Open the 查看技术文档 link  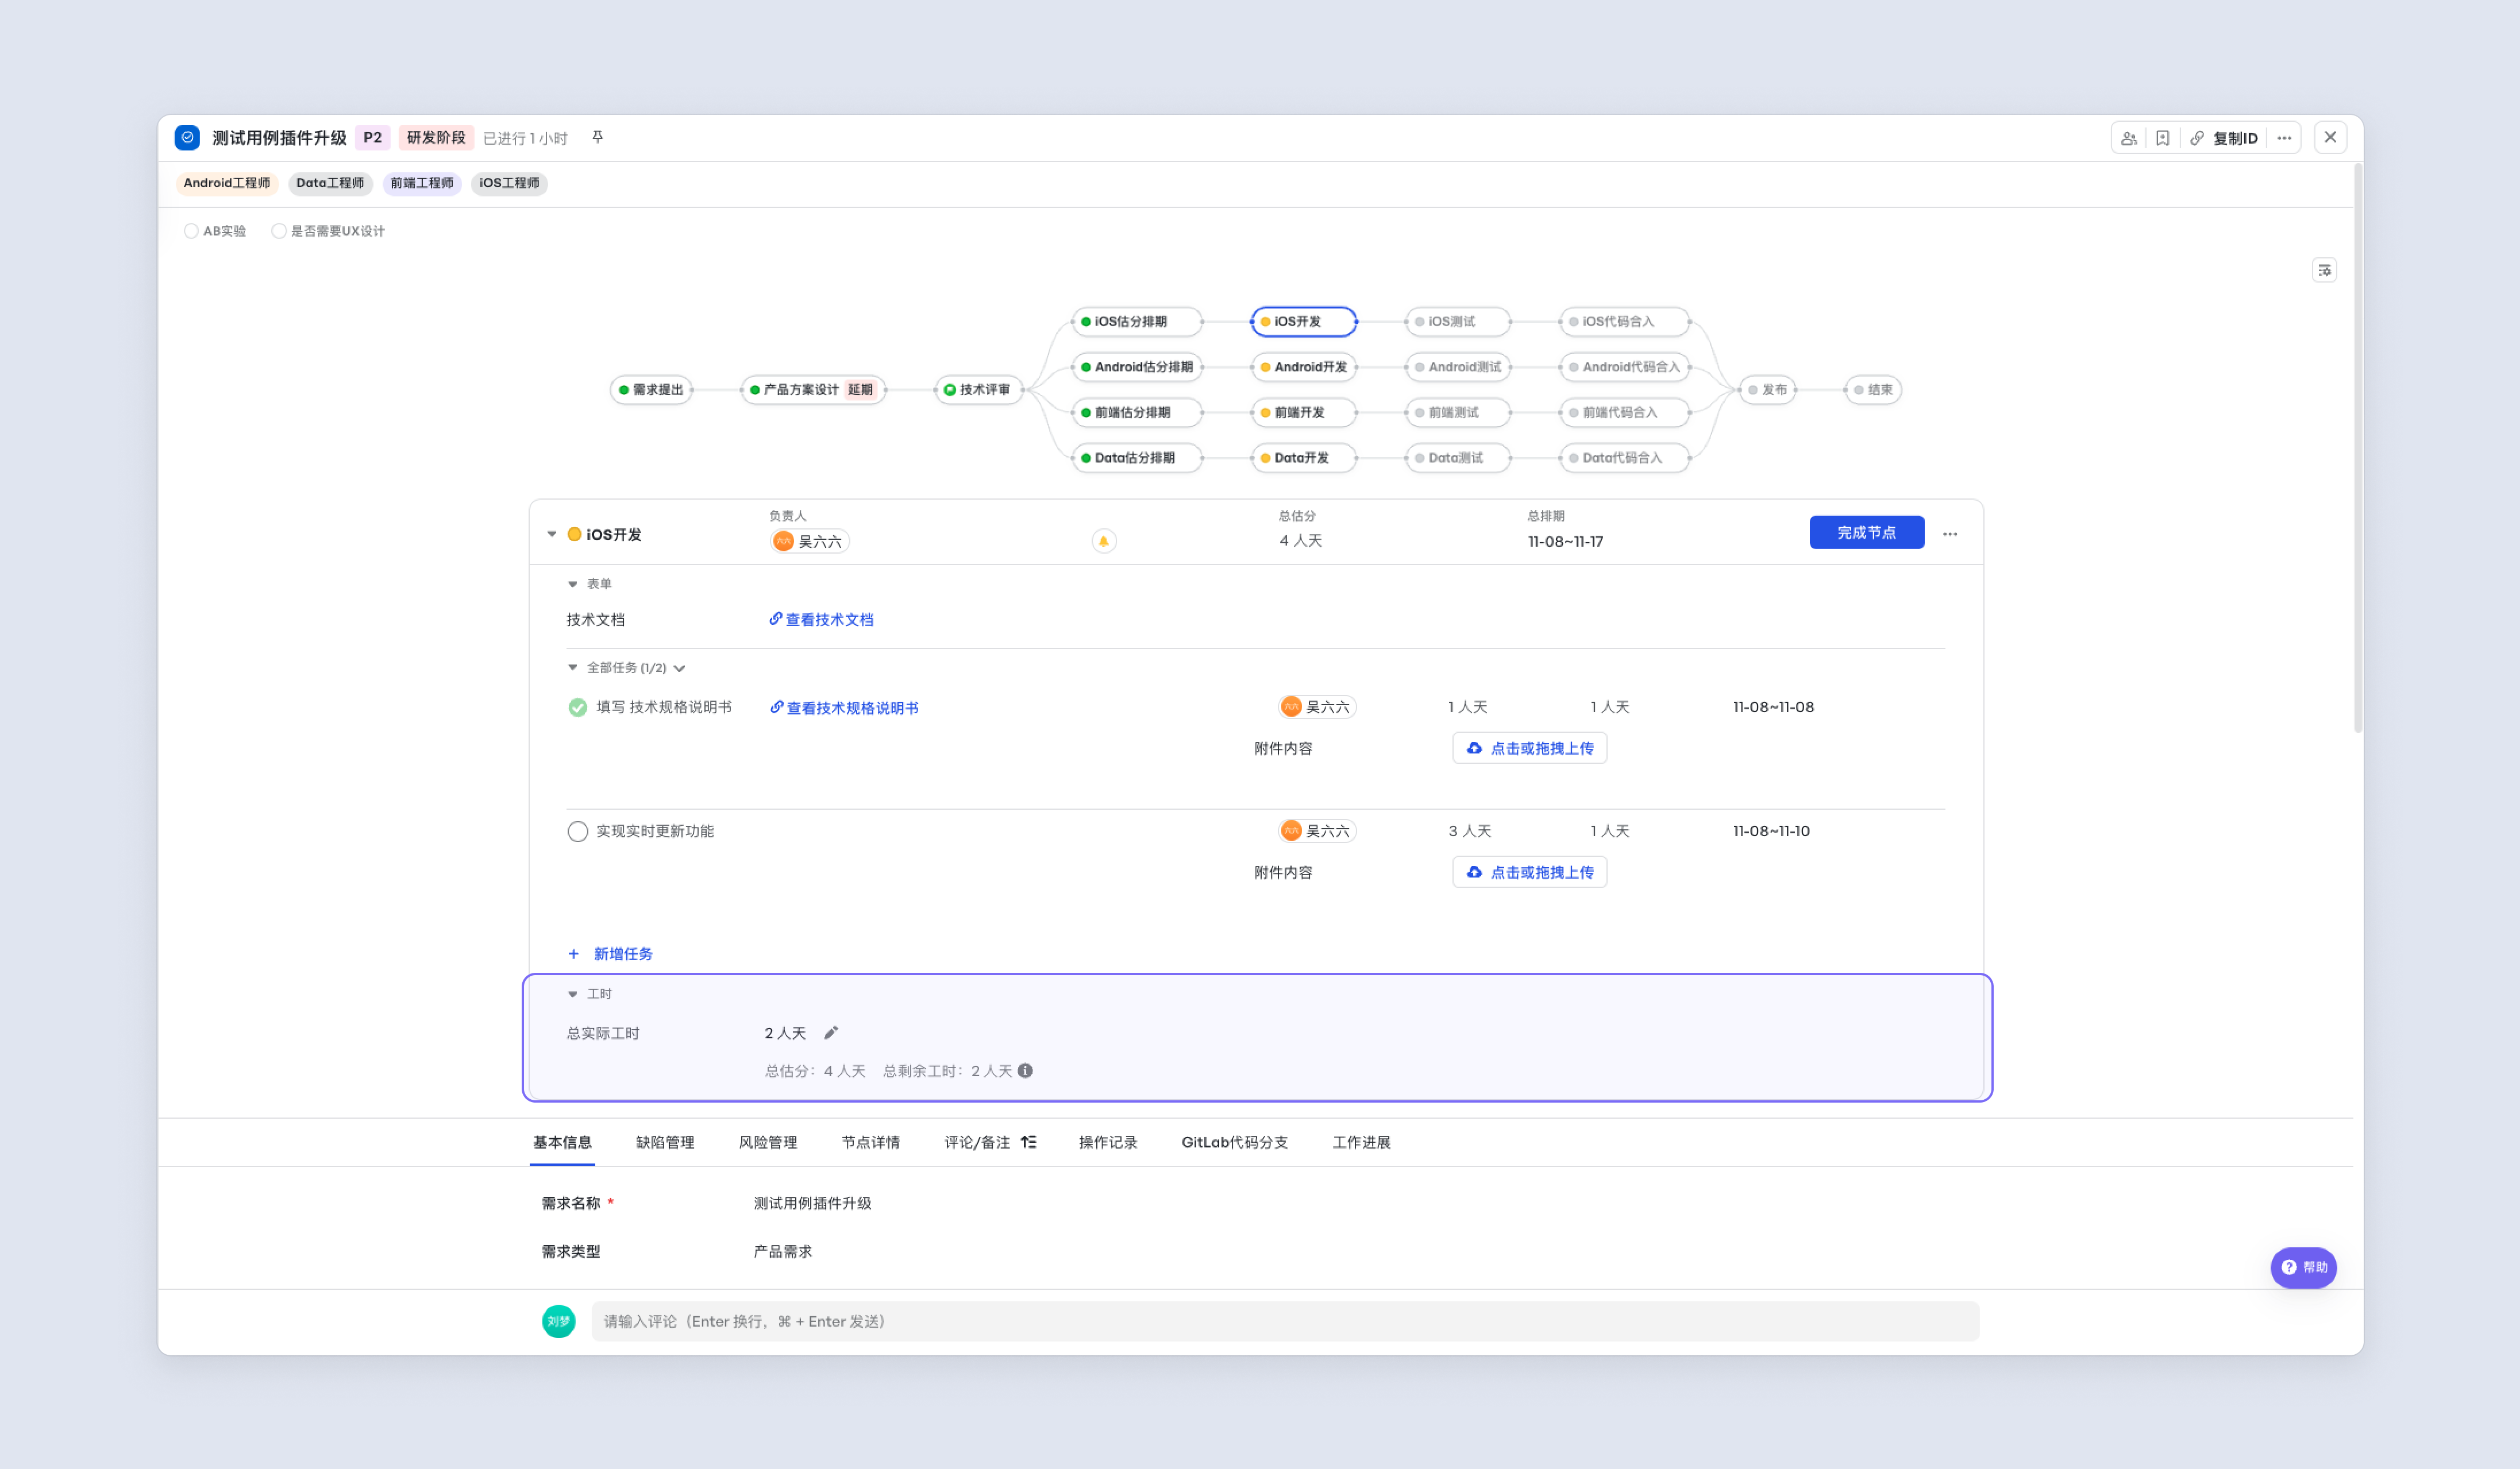pyautogui.click(x=821, y=620)
